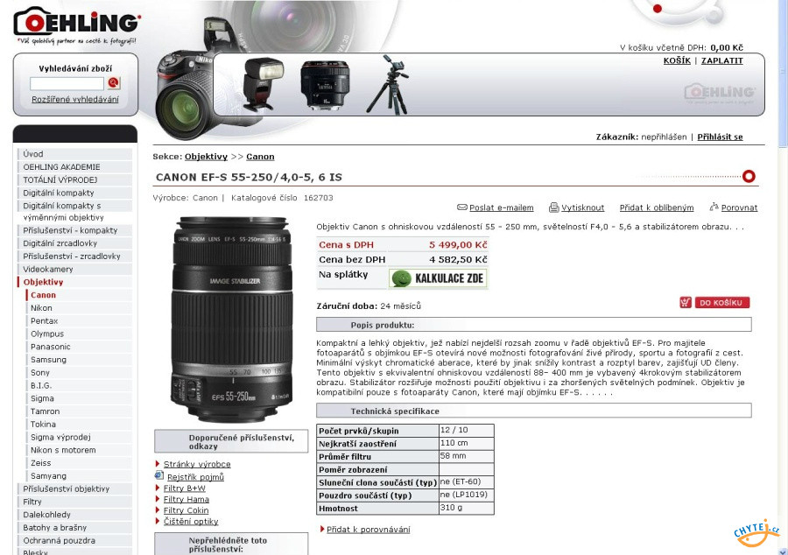Open Videokamery menu item
This screenshot has height=555, width=788.
pyautogui.click(x=75, y=270)
